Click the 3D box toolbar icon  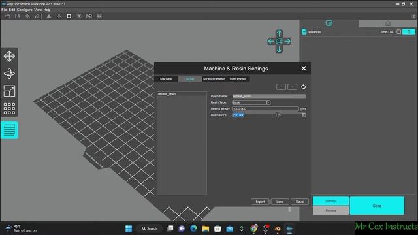[x=89, y=16]
